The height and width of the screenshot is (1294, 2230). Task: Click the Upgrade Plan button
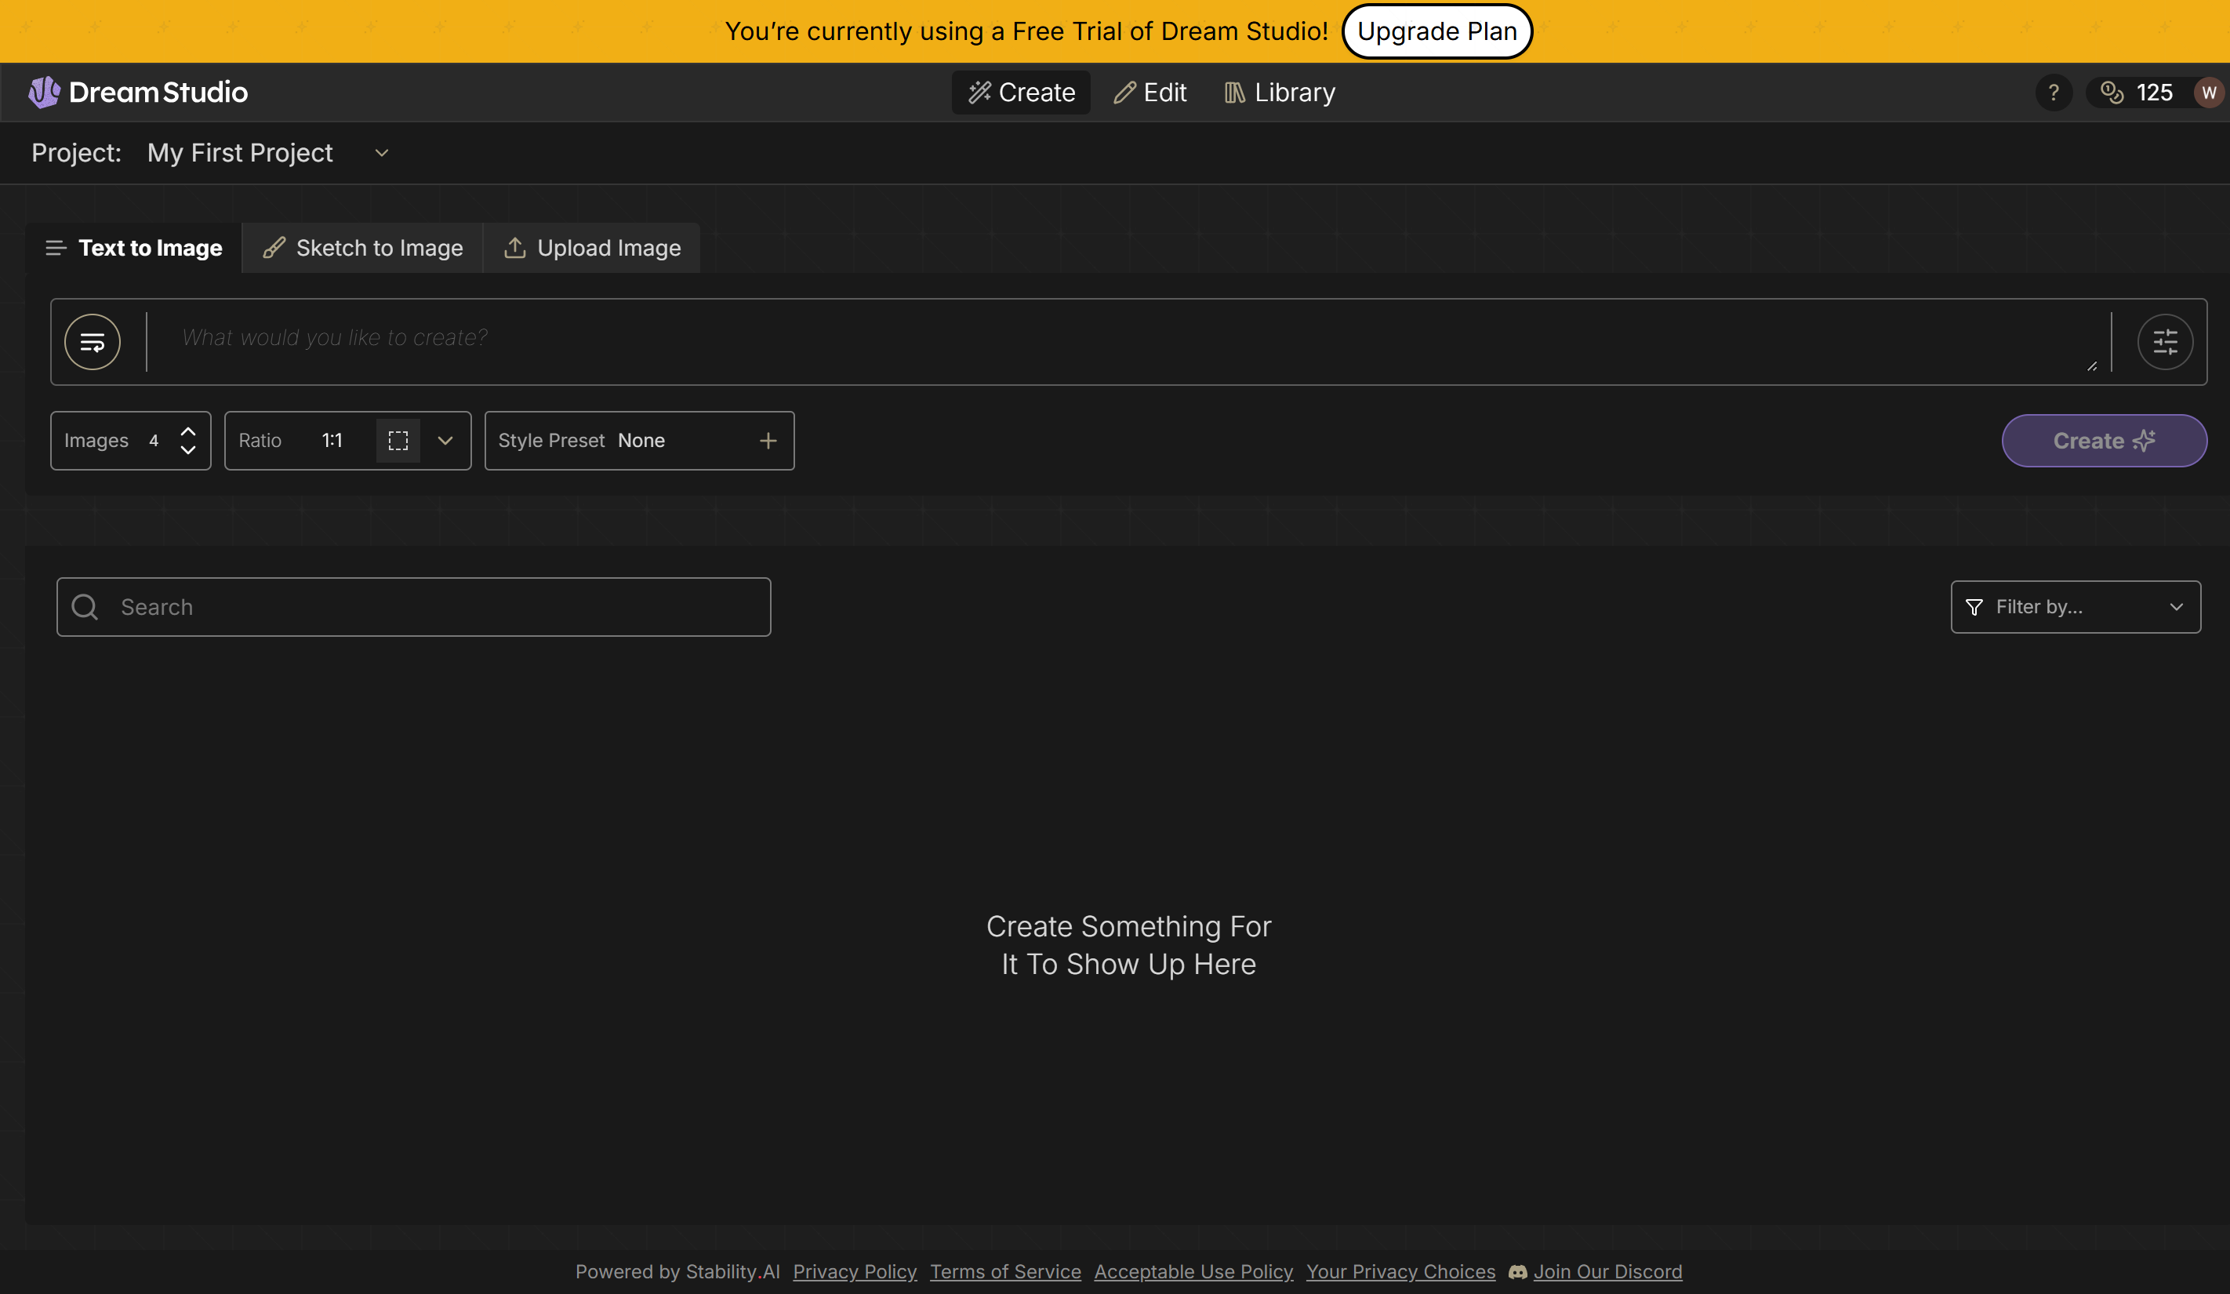(x=1436, y=31)
